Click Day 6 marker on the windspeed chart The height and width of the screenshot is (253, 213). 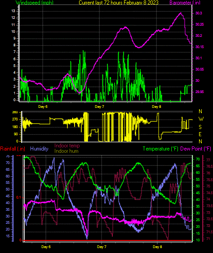43,107
